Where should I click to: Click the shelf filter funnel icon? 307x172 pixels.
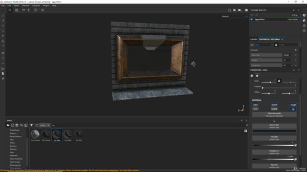pos(31,125)
